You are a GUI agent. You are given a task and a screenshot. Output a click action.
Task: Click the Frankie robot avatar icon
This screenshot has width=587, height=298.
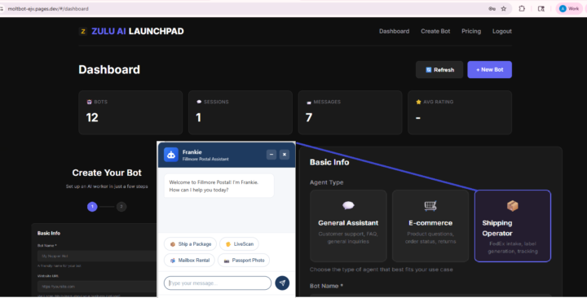[171, 155]
